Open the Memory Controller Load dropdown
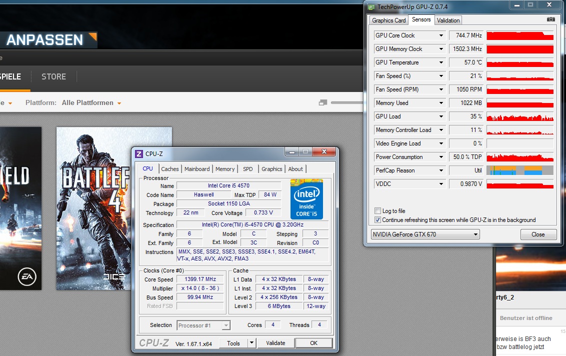This screenshot has width=566, height=356. tap(441, 130)
